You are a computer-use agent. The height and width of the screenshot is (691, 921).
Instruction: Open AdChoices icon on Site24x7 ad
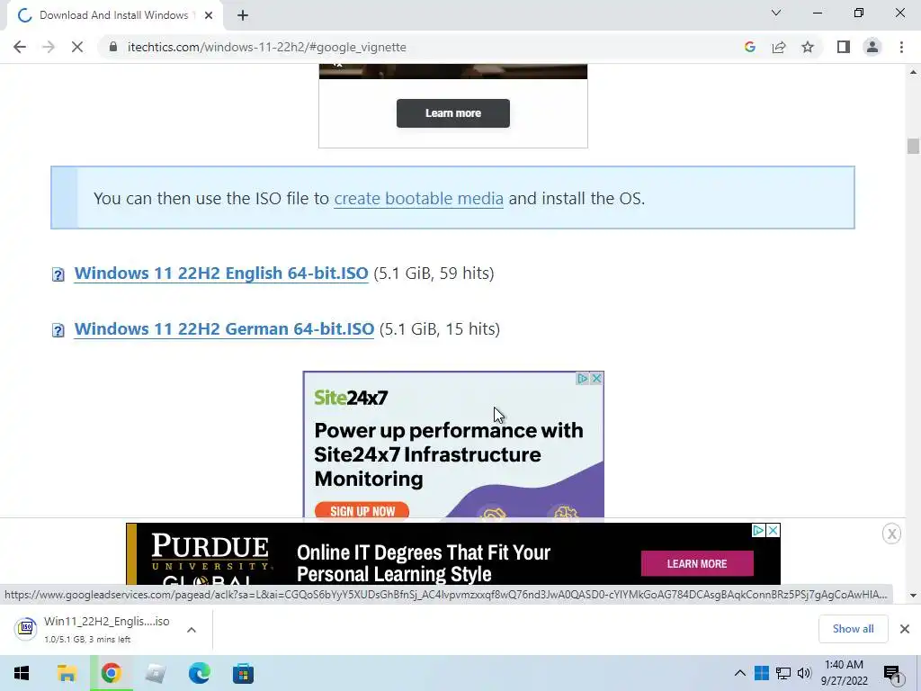coord(583,379)
